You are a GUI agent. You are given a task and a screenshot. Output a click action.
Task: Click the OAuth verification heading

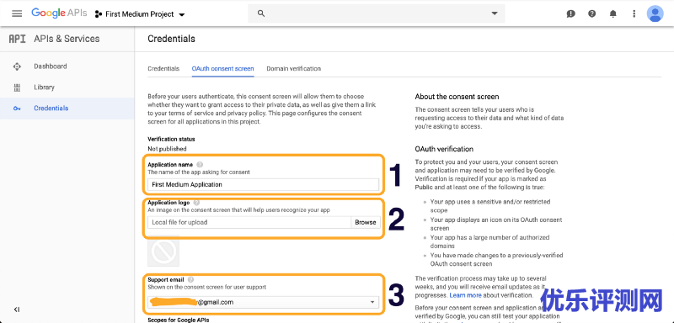coord(444,149)
